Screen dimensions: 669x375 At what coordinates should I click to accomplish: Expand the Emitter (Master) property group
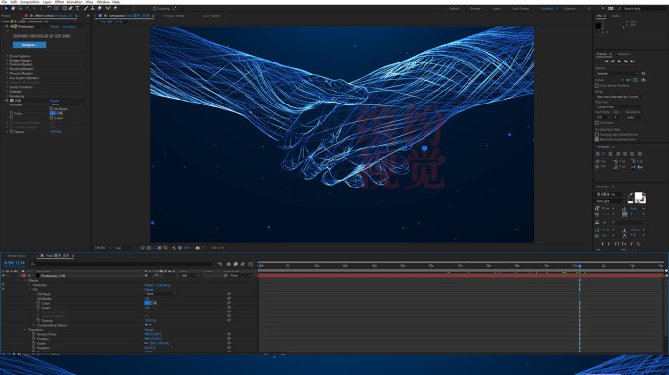(7, 61)
